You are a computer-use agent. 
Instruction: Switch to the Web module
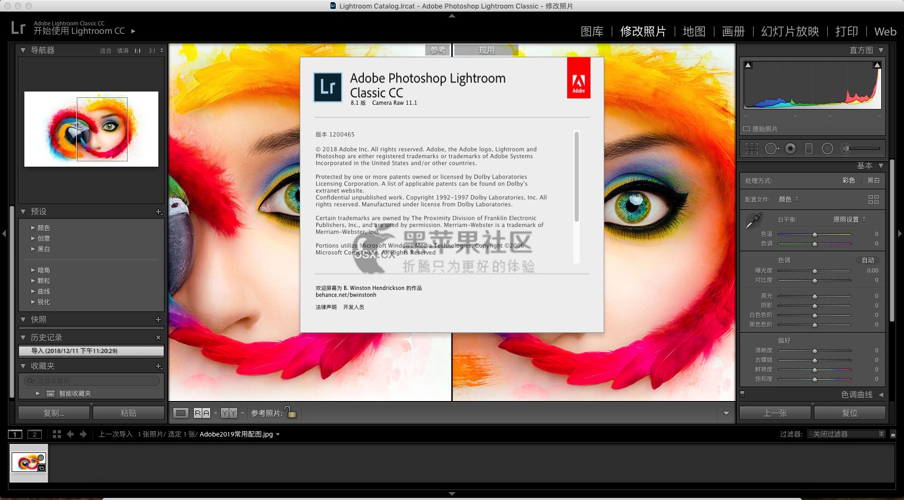(885, 31)
